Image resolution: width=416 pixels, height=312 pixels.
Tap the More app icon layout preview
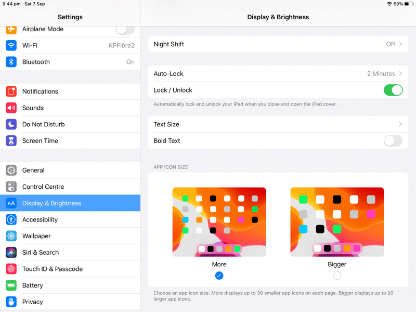(x=219, y=222)
